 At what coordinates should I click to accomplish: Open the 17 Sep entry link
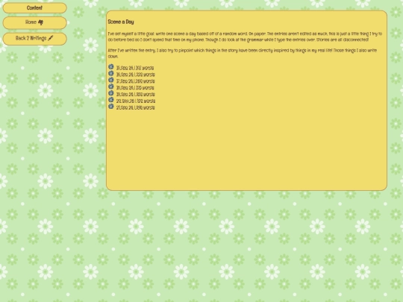[135, 81]
